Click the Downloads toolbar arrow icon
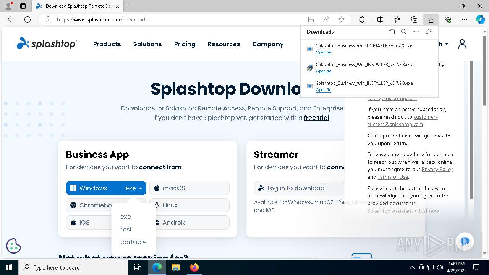Image resolution: width=489 pixels, height=275 pixels. (431, 19)
